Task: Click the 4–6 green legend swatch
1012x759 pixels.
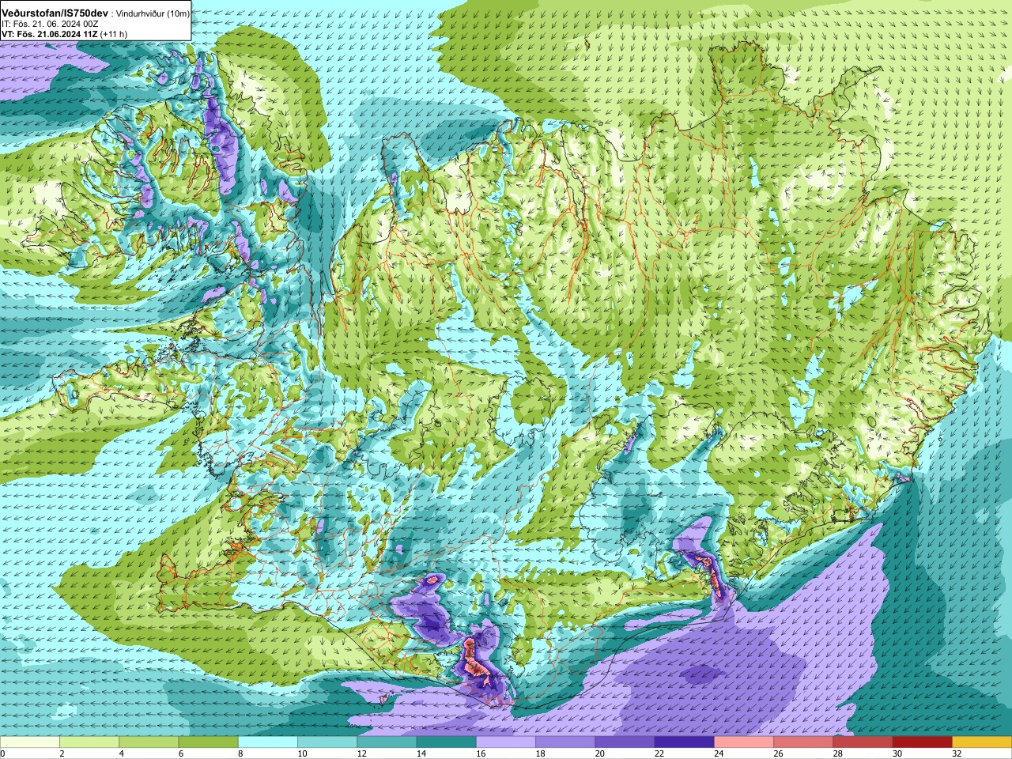Action: click(149, 742)
